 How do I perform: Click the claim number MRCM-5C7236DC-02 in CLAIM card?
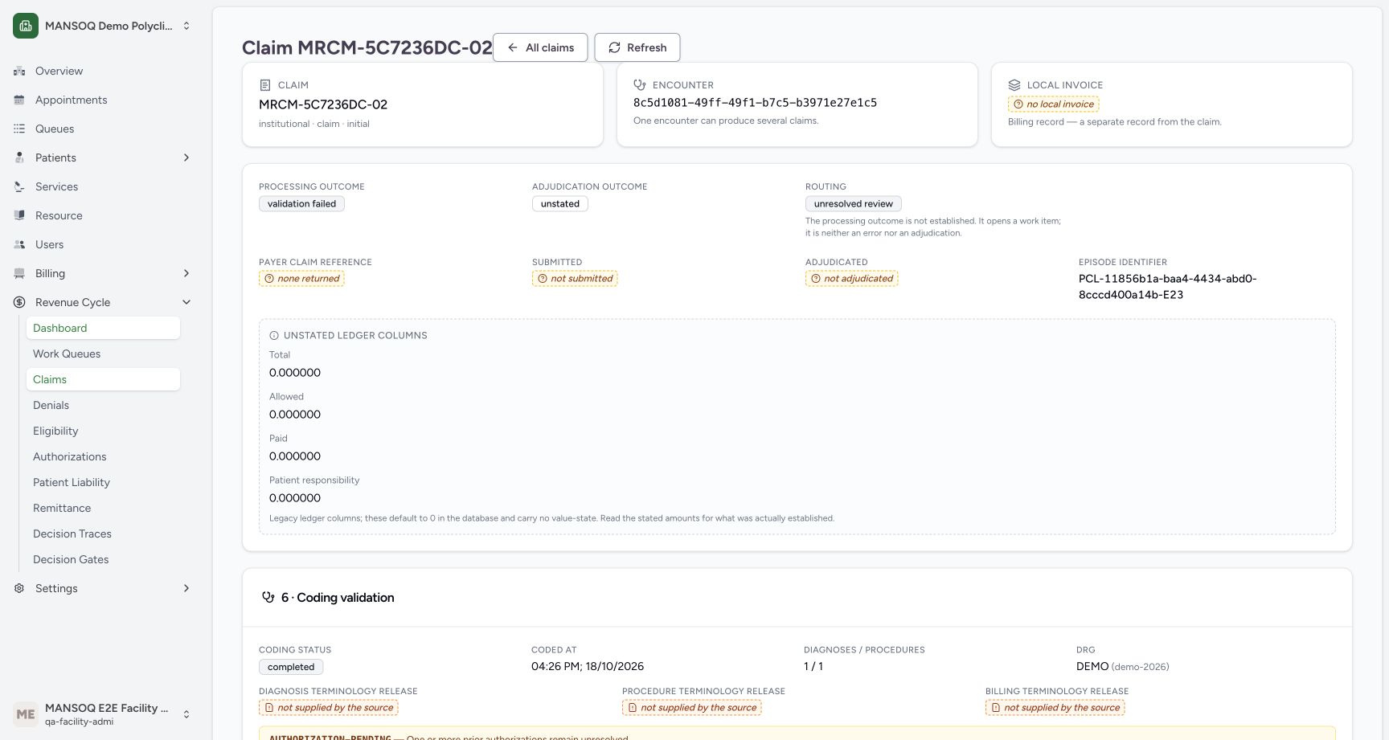323,104
